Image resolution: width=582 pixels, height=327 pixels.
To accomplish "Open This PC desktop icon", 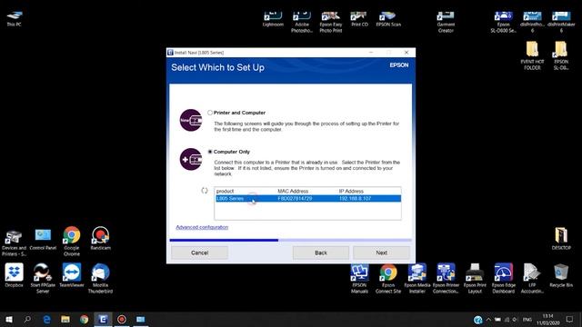I will tap(15, 18).
